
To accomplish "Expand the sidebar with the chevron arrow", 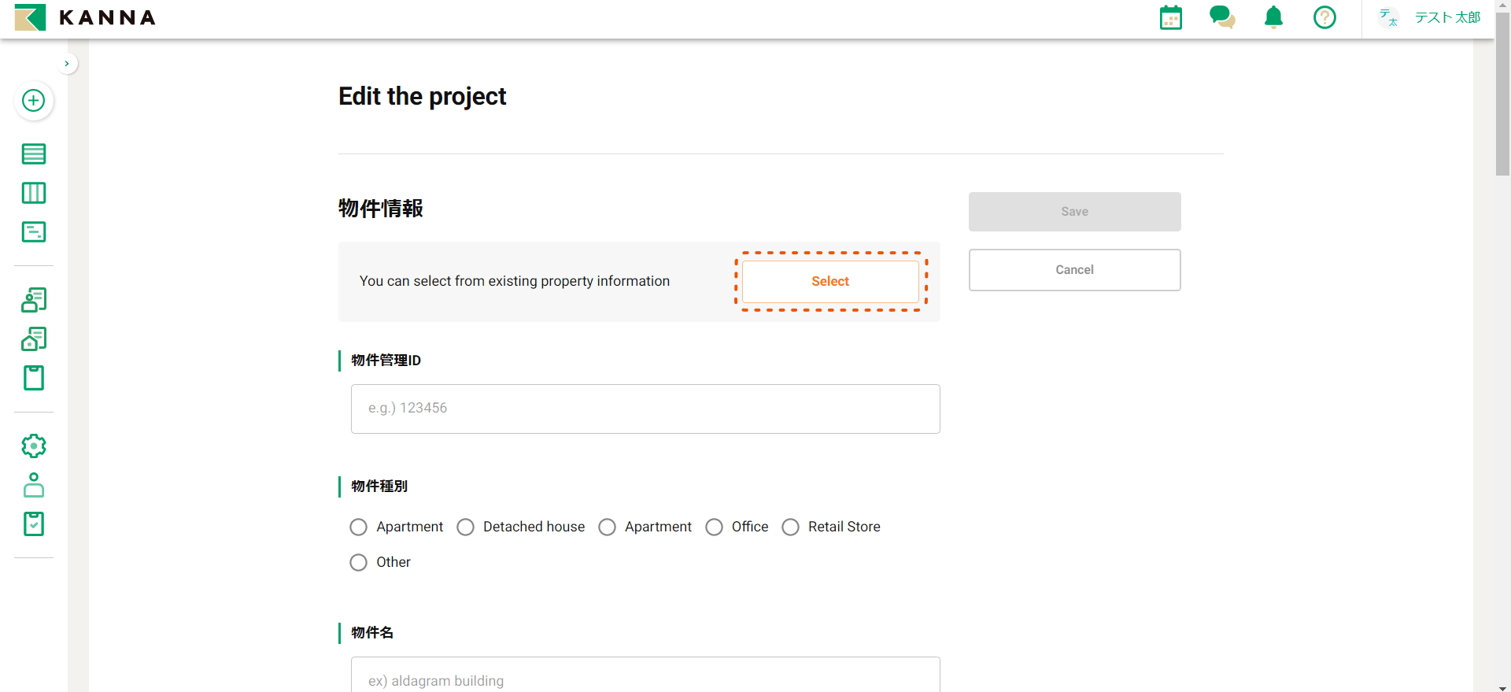I will (67, 64).
